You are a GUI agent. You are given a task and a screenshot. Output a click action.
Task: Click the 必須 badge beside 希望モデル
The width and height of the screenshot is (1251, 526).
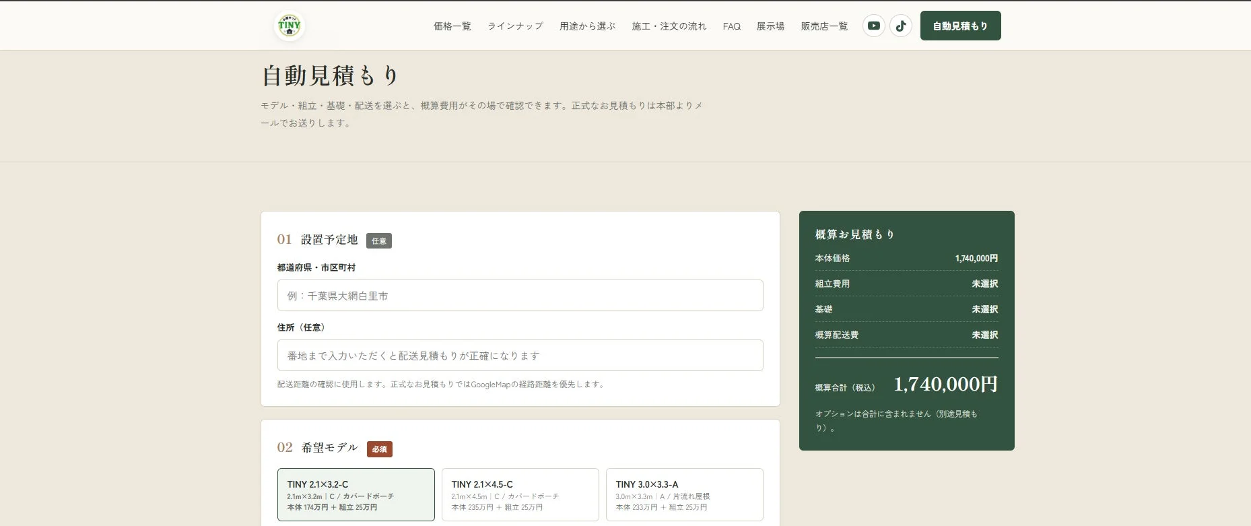[380, 449]
